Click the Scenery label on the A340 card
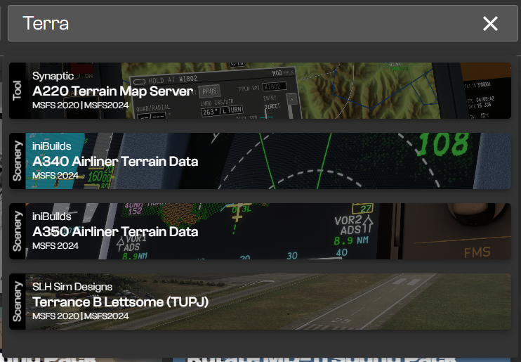Image resolution: width=521 pixels, height=362 pixels. click(18, 161)
